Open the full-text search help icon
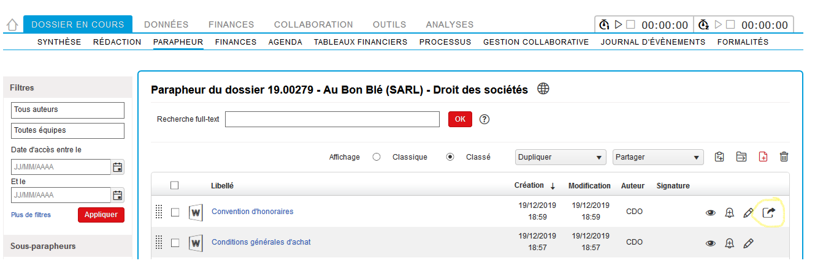This screenshot has height=266, width=815. 484,119
